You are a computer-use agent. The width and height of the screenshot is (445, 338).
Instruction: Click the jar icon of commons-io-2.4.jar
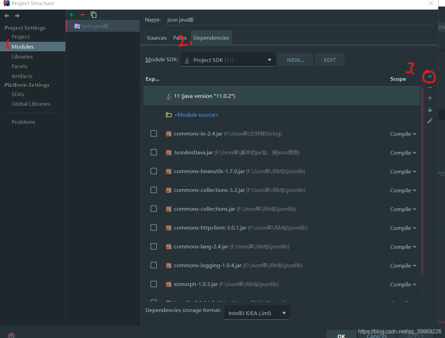168,134
